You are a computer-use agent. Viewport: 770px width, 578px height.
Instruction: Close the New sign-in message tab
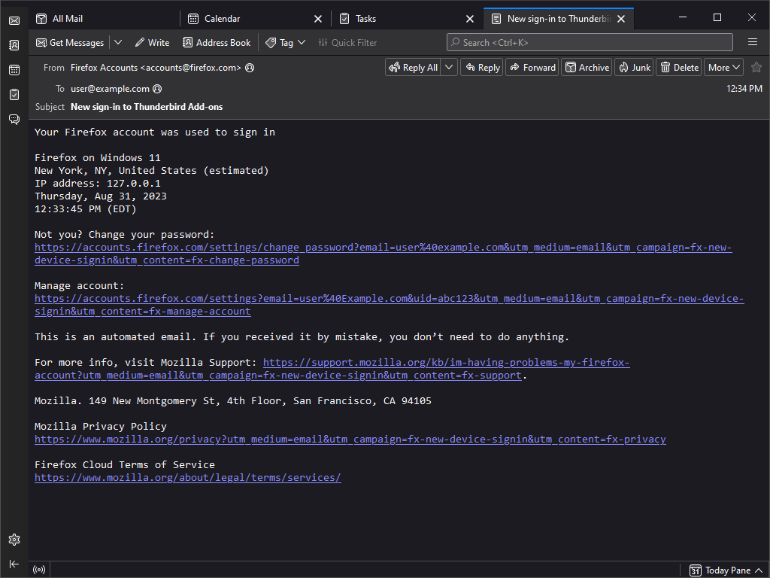(621, 19)
